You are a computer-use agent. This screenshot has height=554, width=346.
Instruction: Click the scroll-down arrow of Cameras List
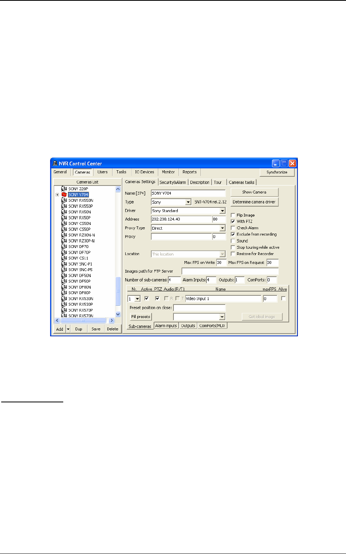point(118,314)
